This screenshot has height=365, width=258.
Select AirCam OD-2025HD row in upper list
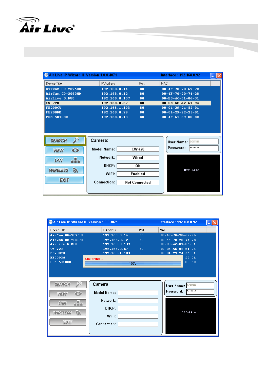pyautogui.click(x=128, y=89)
